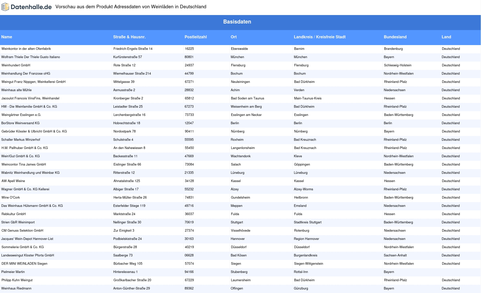Click the BorStore Weinversand KG row name

click(x=20, y=123)
